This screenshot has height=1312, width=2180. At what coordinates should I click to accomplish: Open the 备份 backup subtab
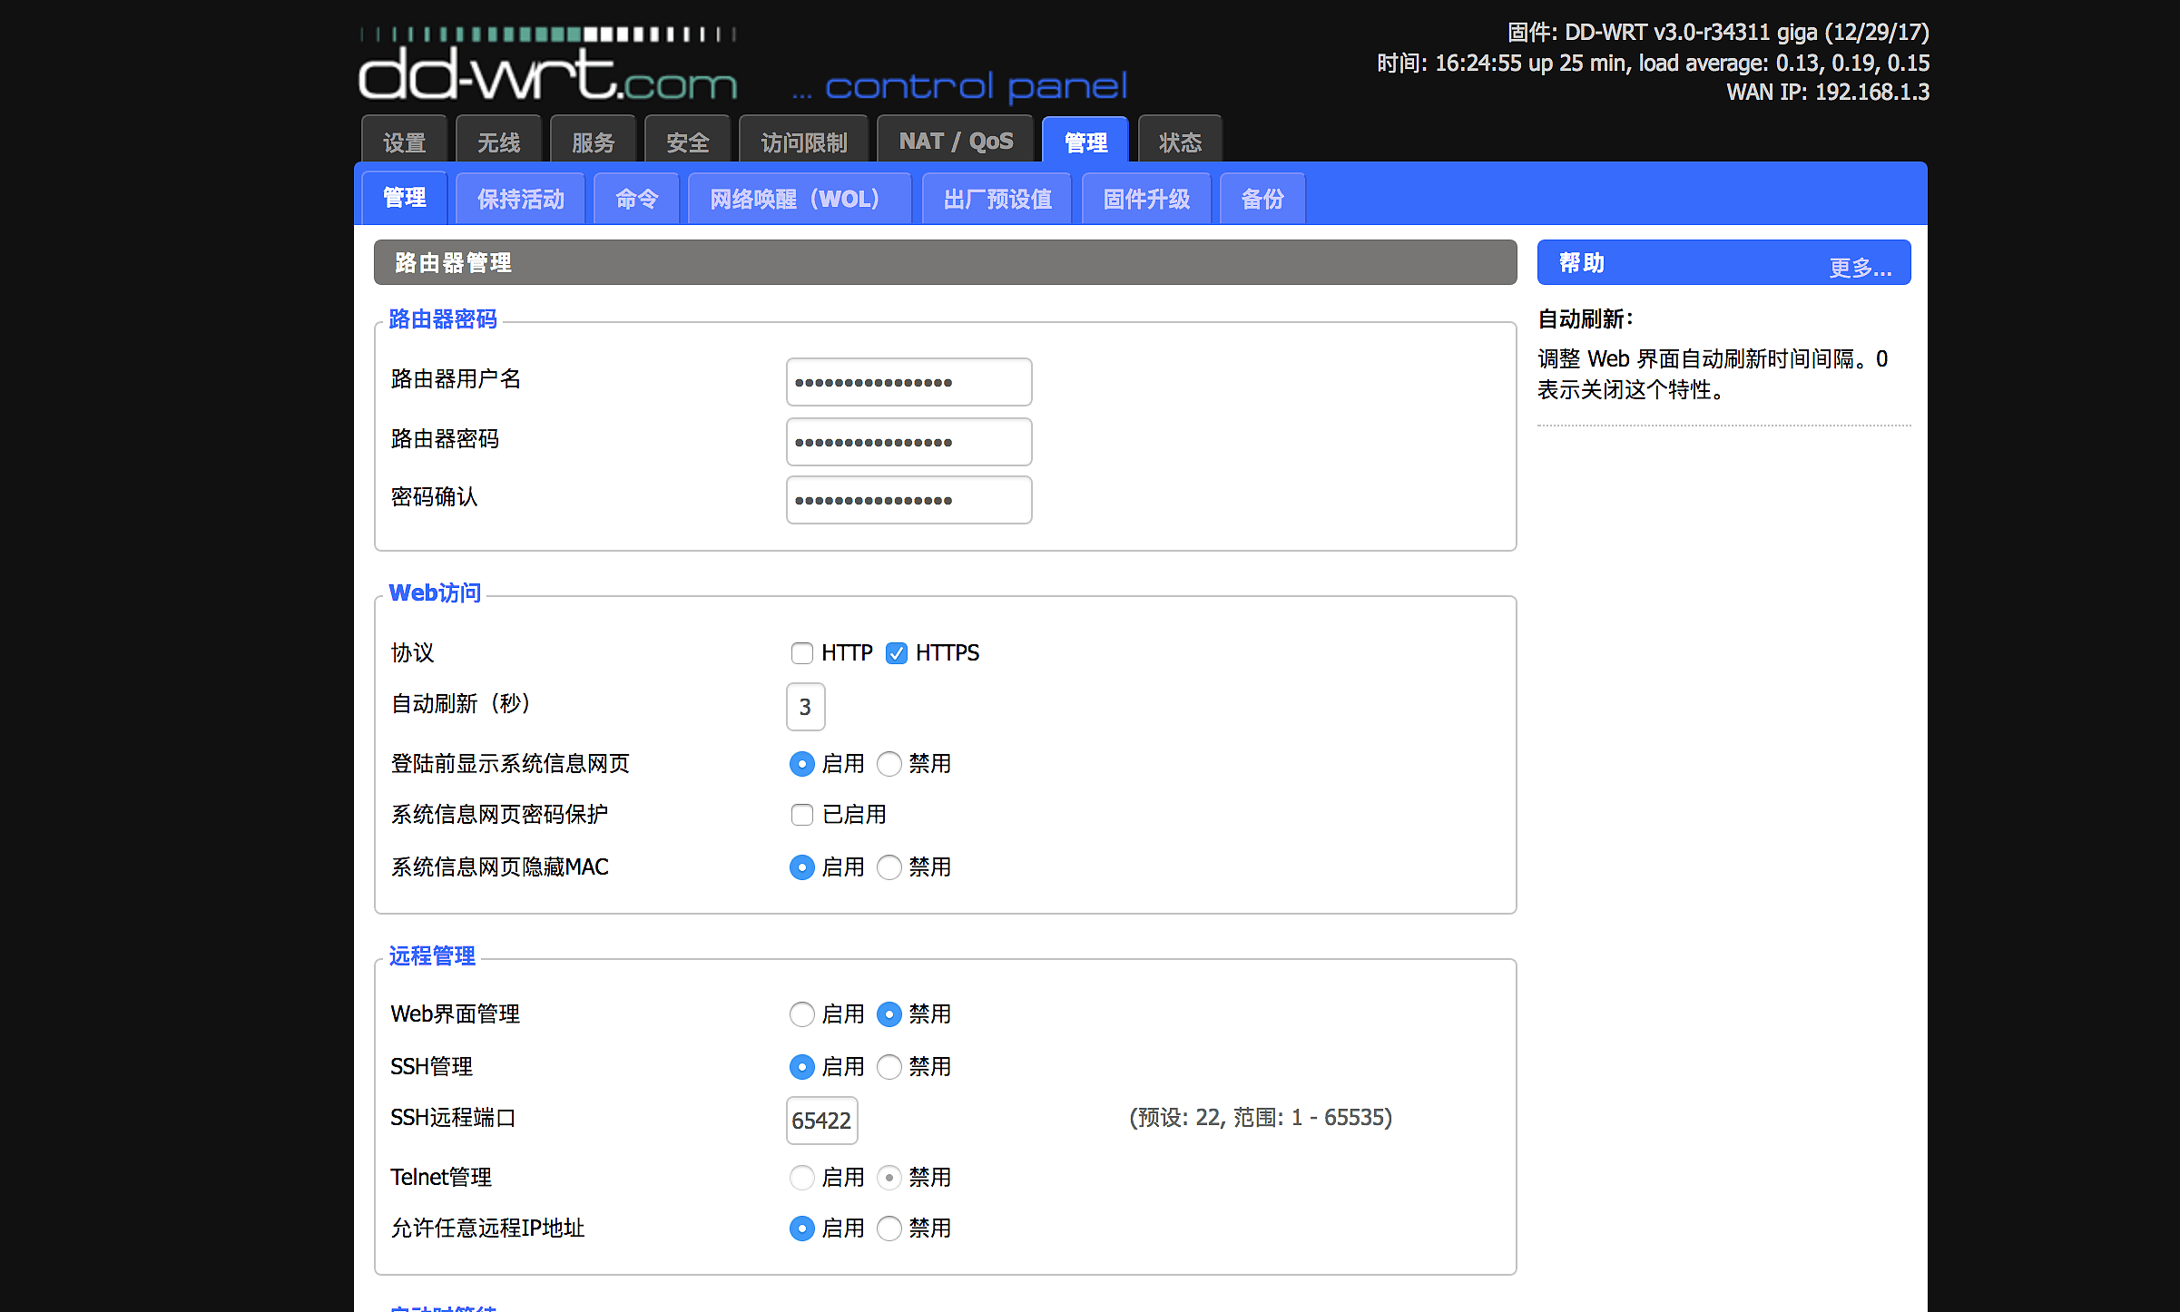tap(1262, 199)
